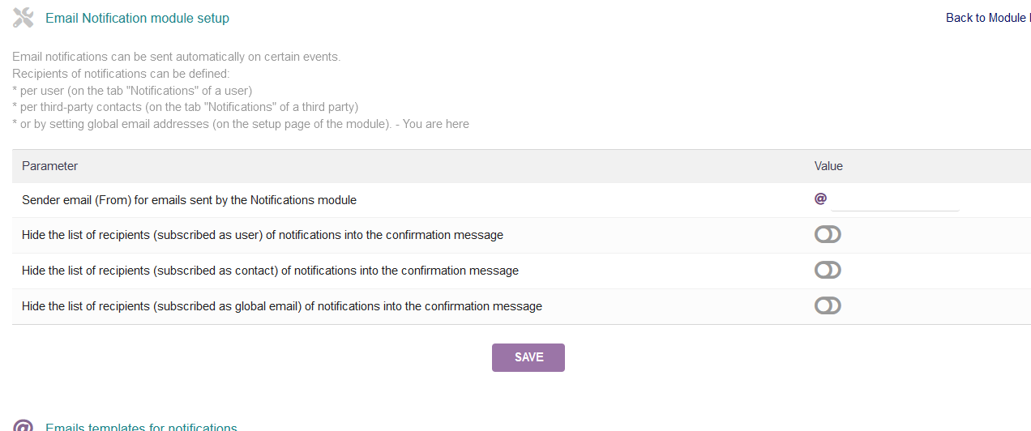Click the label about recipients subscribed as global email
This screenshot has height=431, width=1031.
tap(282, 306)
